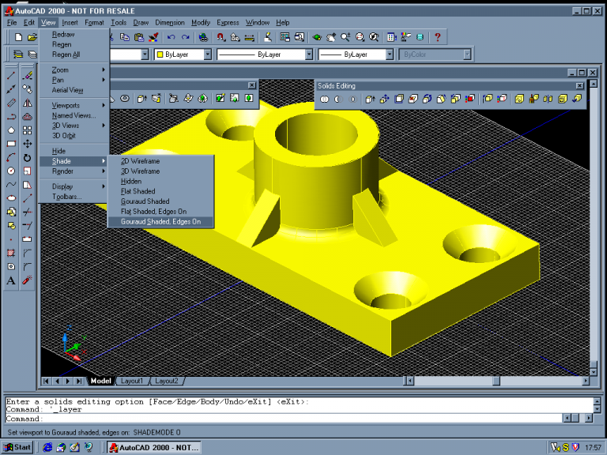Switch to the Layout1 tab

[x=132, y=381]
